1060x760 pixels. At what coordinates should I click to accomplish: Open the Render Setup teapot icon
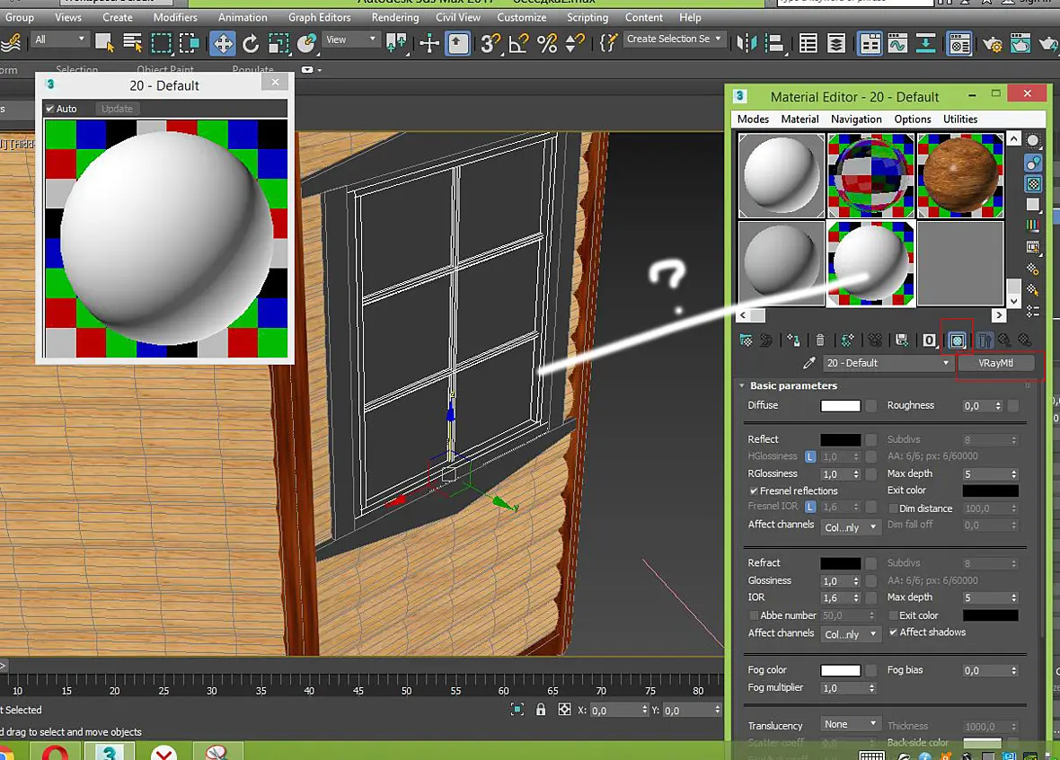click(x=993, y=44)
